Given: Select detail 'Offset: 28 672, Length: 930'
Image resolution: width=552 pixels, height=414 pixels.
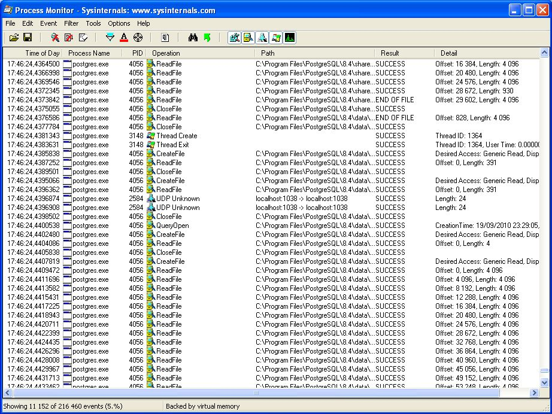Looking at the screenshot, I should [x=474, y=91].
